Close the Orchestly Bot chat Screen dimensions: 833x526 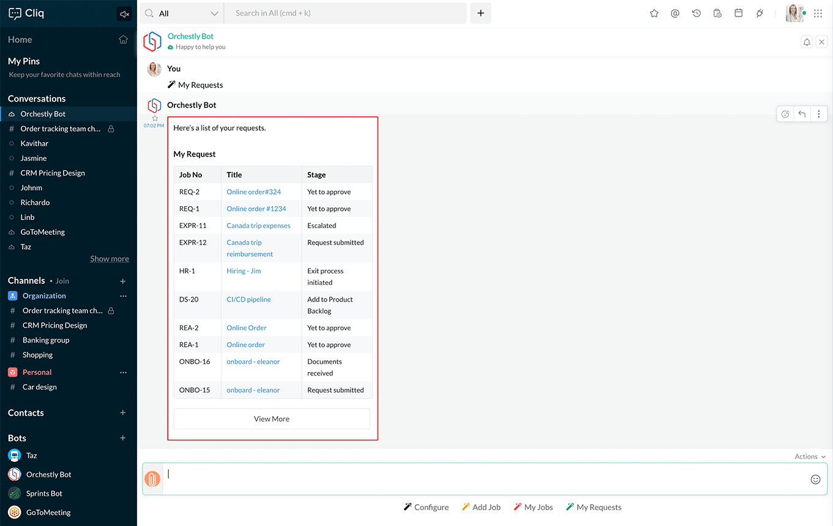click(821, 42)
